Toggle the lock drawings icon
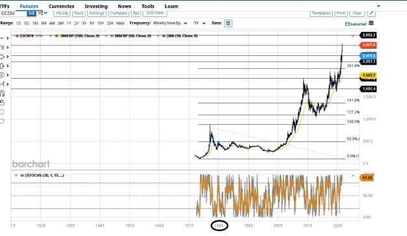Image resolution: width=407 pixels, height=236 pixels. coord(2,103)
